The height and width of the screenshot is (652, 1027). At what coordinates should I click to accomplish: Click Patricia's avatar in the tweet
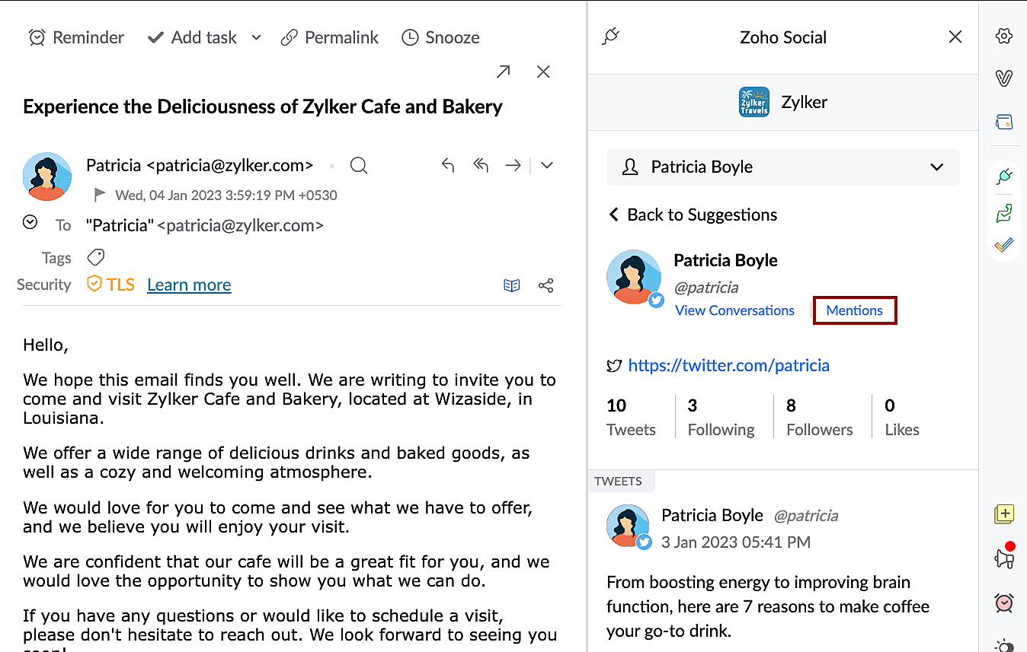point(629,526)
